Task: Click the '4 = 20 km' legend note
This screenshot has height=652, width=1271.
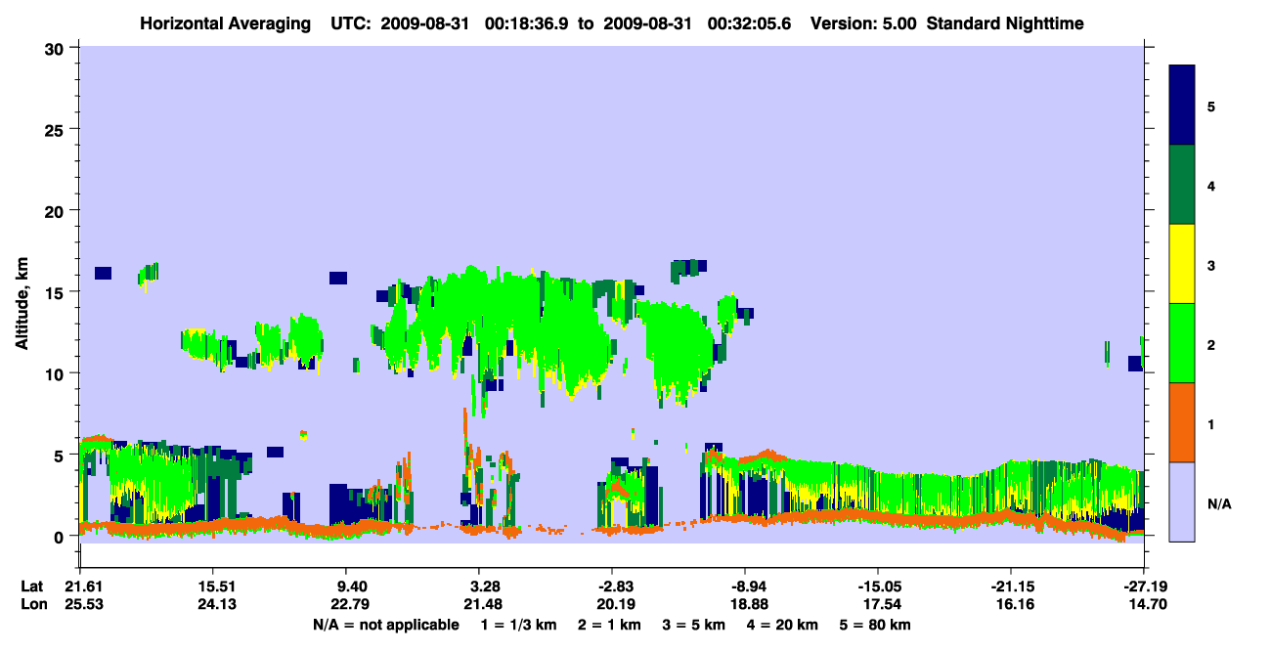Action: 781,625
